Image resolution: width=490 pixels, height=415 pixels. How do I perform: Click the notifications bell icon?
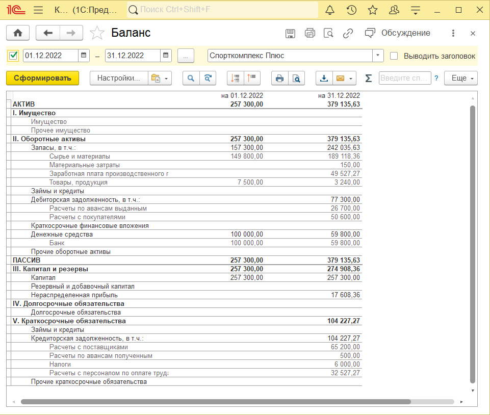(x=330, y=10)
